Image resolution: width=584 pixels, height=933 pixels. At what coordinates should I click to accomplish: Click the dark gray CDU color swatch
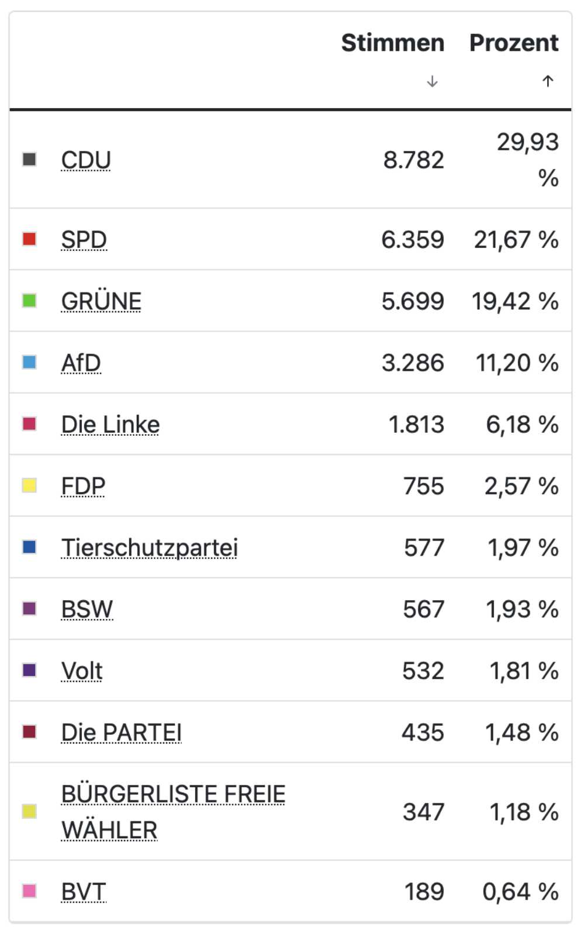29,159
